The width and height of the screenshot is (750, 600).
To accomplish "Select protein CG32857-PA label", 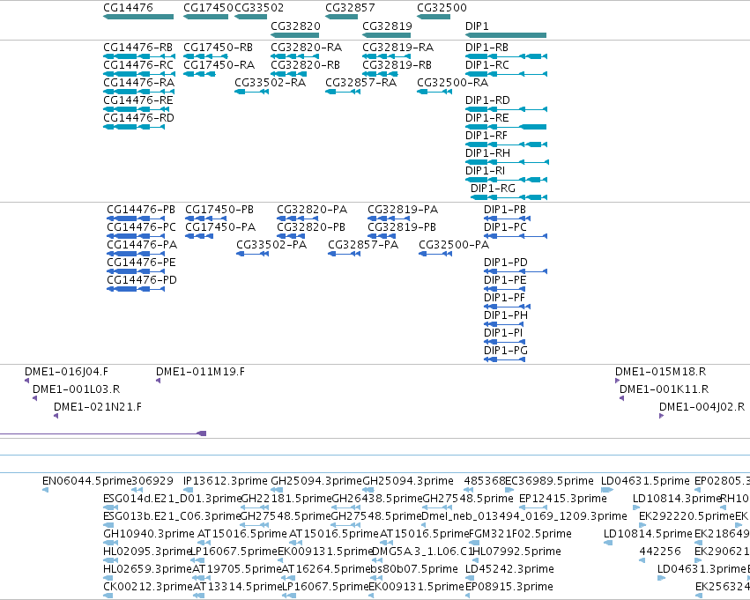I will point(363,245).
